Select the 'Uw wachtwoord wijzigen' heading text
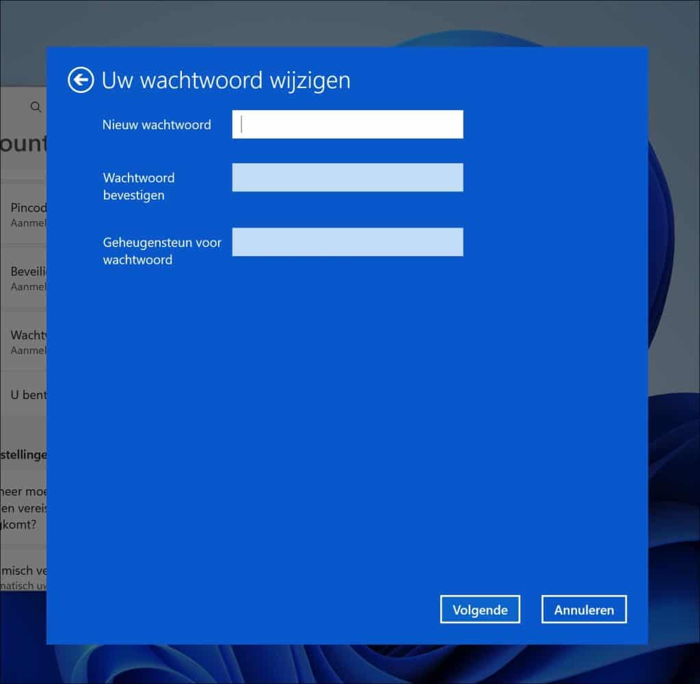The image size is (700, 684). [x=226, y=81]
